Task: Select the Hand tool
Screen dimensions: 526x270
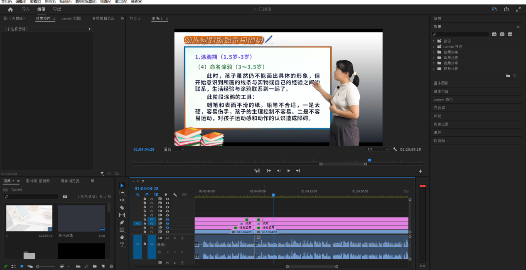Action: 122,237
